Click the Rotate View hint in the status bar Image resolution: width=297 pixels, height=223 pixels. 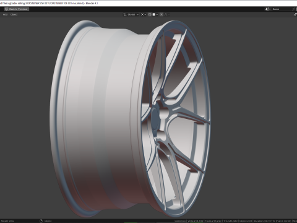click(x=7, y=221)
